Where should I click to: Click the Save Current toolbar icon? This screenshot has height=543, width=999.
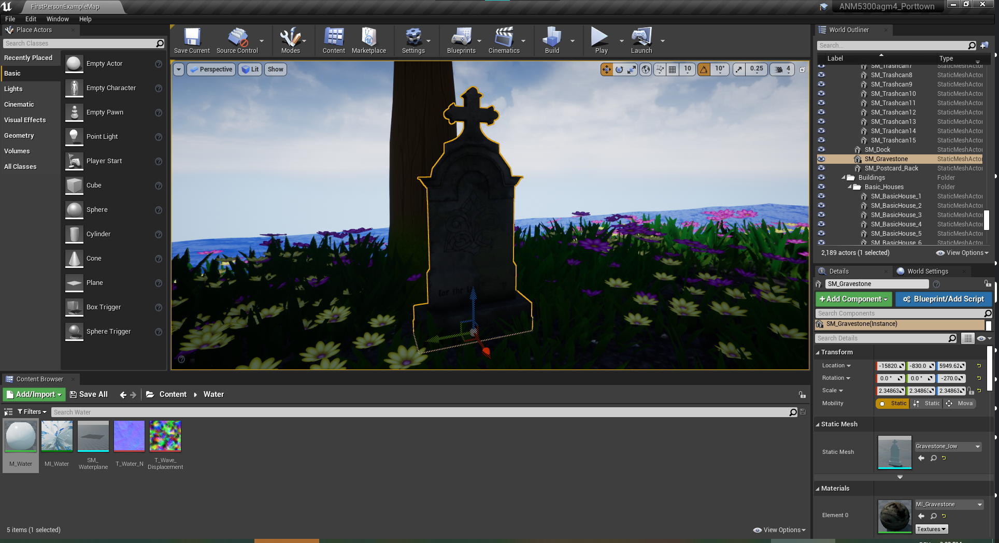[192, 40]
